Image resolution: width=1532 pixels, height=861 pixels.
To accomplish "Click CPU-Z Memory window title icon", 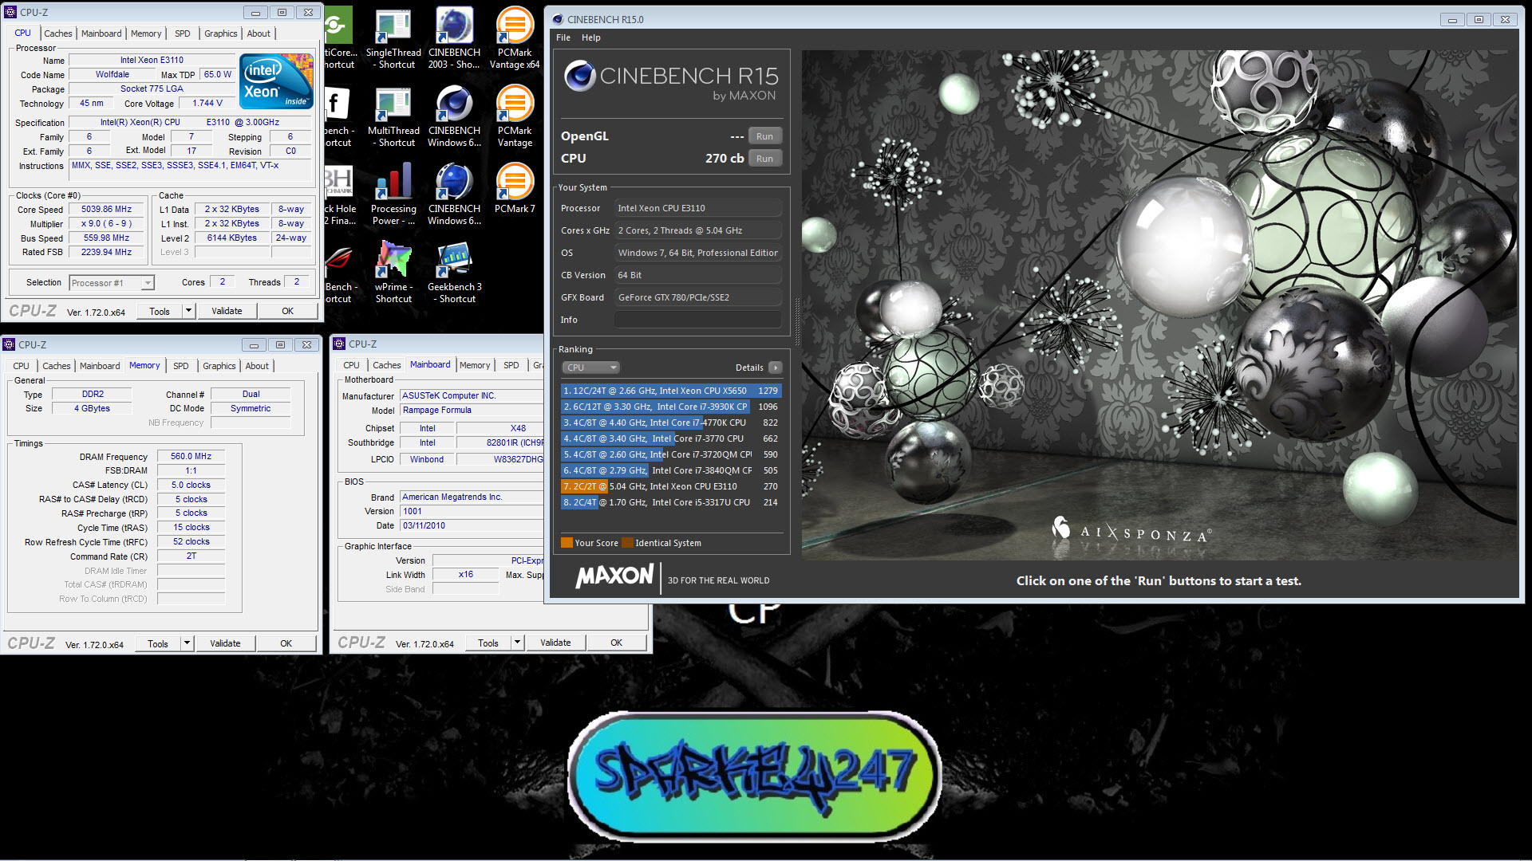I will point(9,344).
